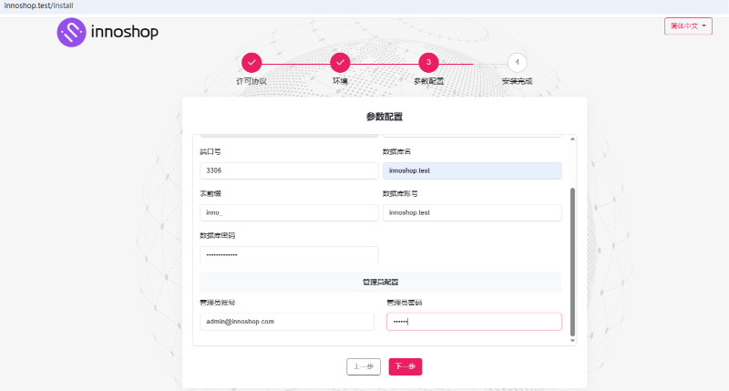Click the database name field

click(x=472, y=170)
